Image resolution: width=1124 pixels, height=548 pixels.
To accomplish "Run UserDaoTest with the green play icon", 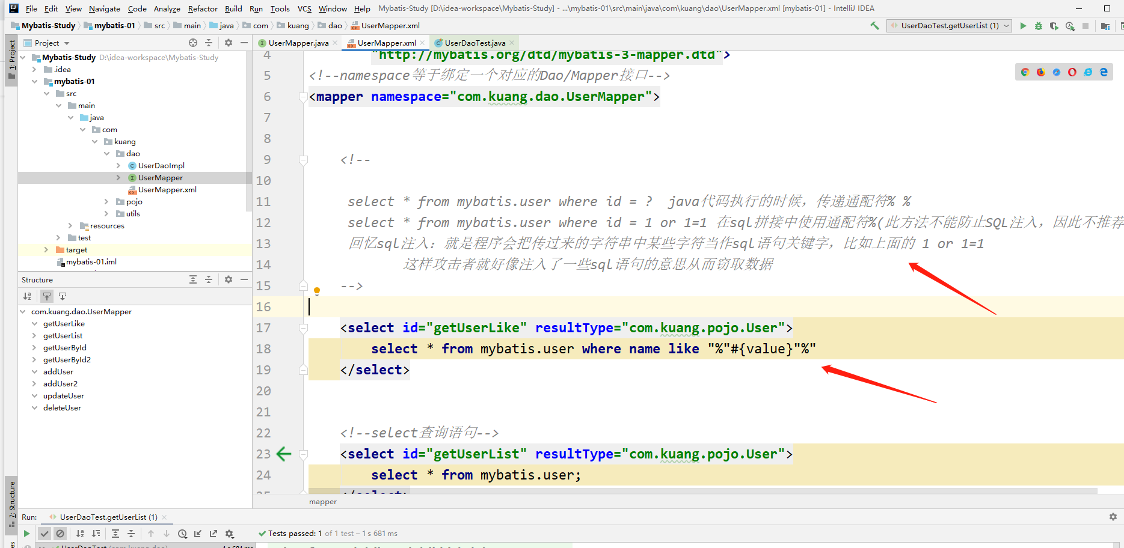I will click(1023, 26).
